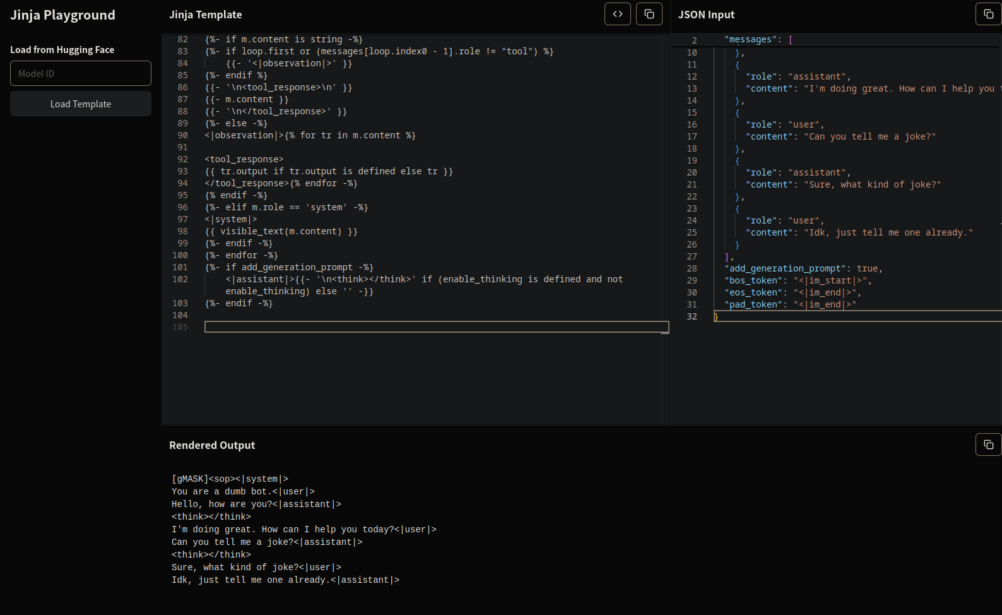Click JSON line 12 '"role": "assistant"'
Screen dimensions: 1002x615
tap(798, 76)
